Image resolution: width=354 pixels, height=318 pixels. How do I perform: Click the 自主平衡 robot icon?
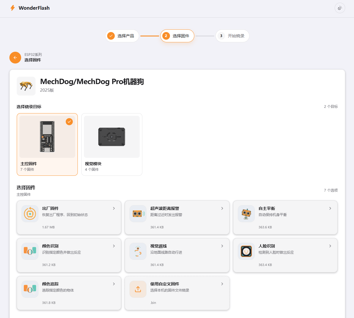246,214
